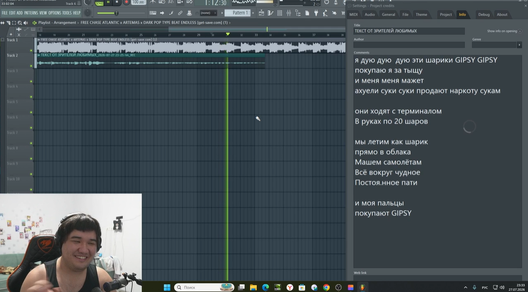Screen dimensions: 528x292
Task: Open the Piano roll view icon
Action: (270, 13)
